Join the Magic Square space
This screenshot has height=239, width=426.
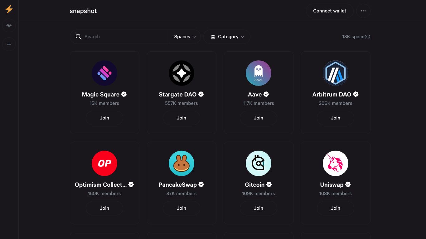coord(104,118)
